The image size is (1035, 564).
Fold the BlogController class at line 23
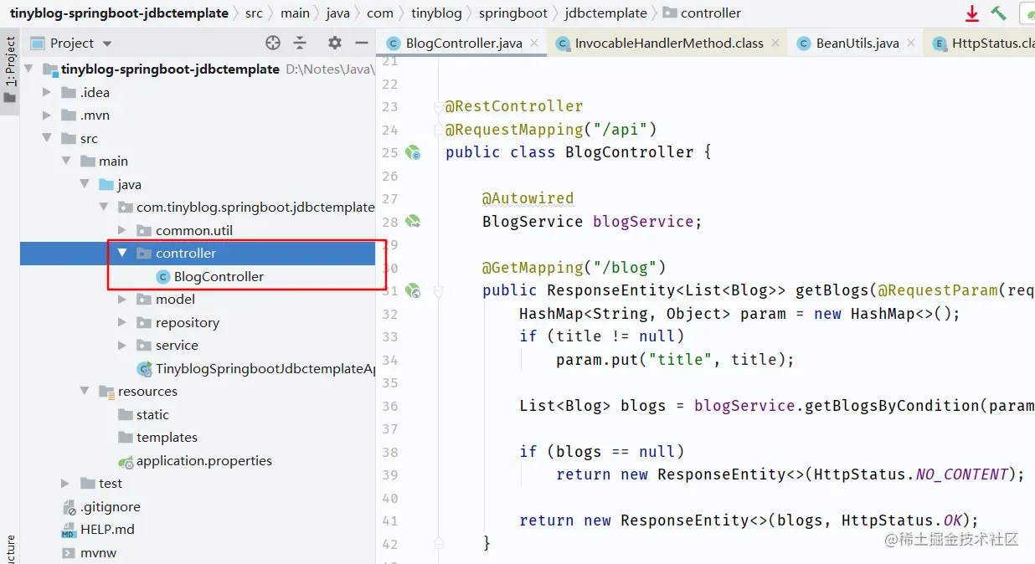(x=437, y=107)
